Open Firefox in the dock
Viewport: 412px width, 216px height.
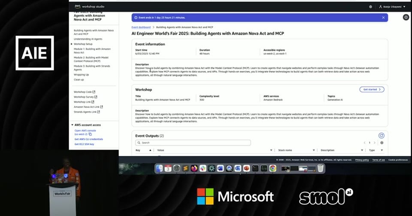(194, 168)
